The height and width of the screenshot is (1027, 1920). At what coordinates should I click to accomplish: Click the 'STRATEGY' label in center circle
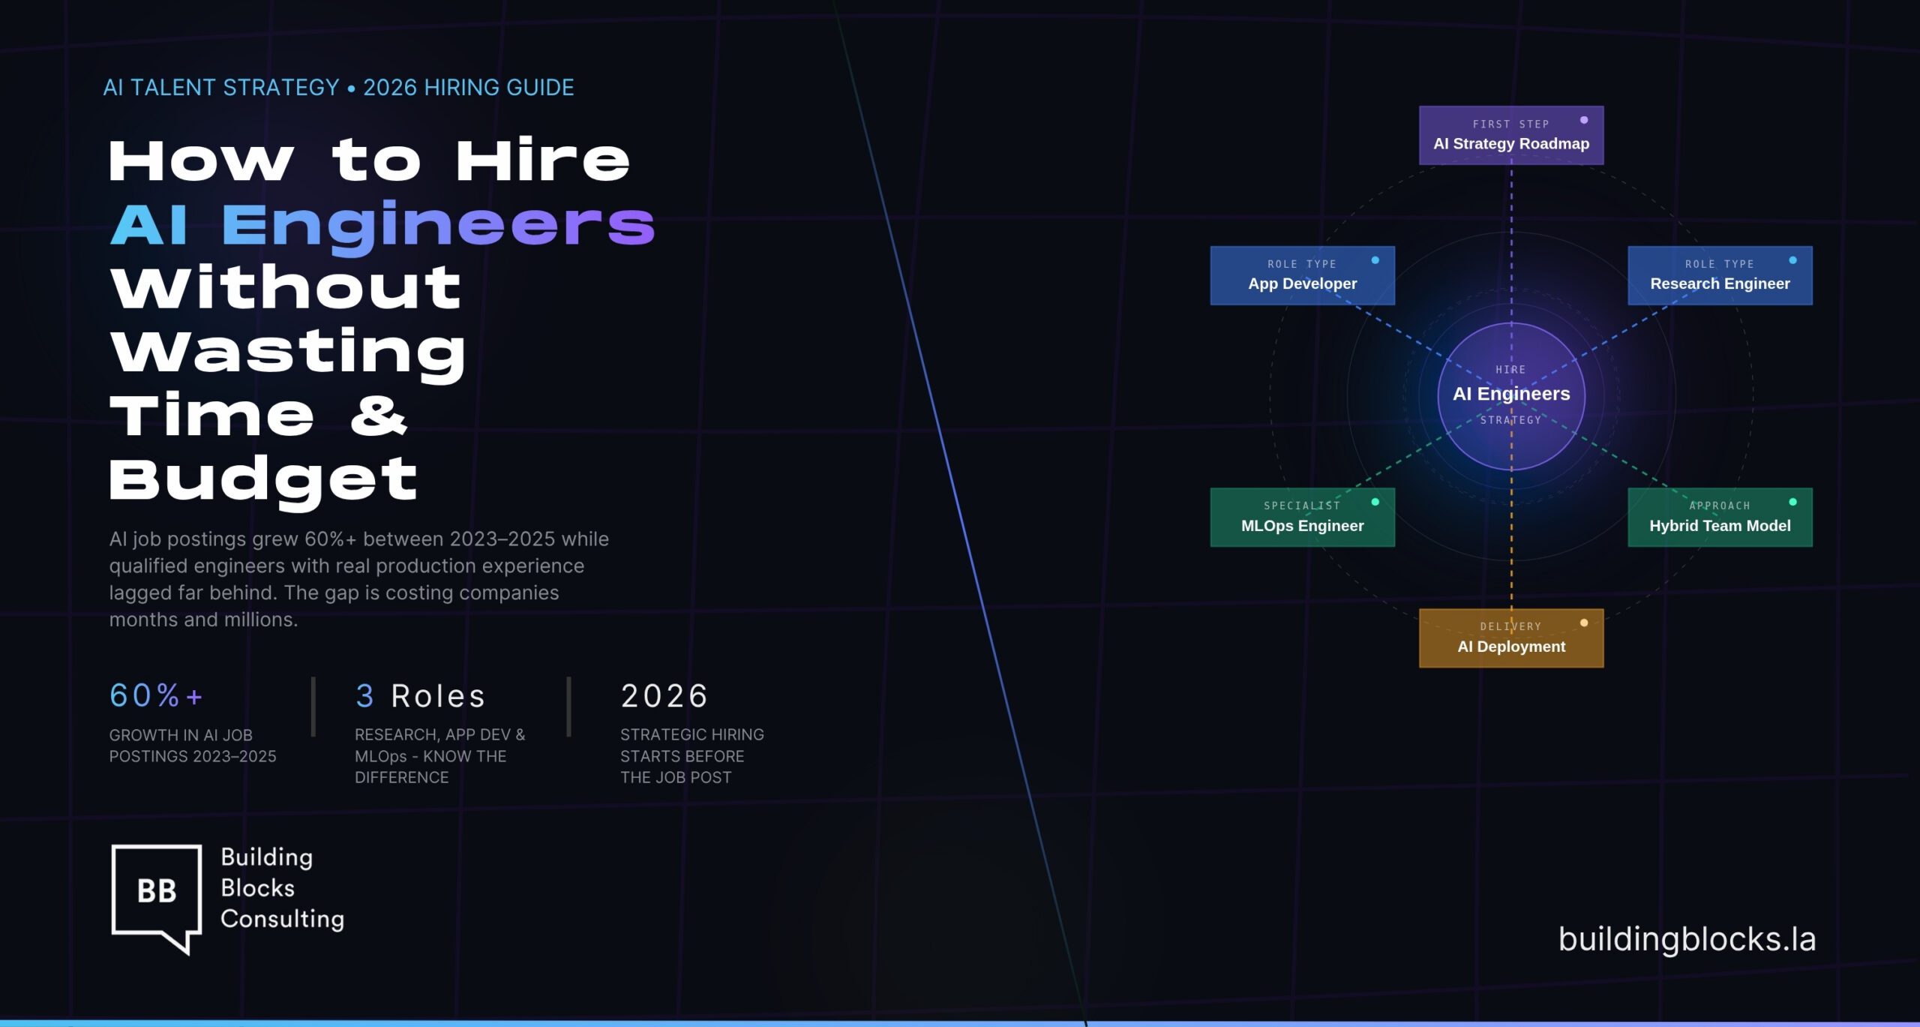[x=1510, y=420]
